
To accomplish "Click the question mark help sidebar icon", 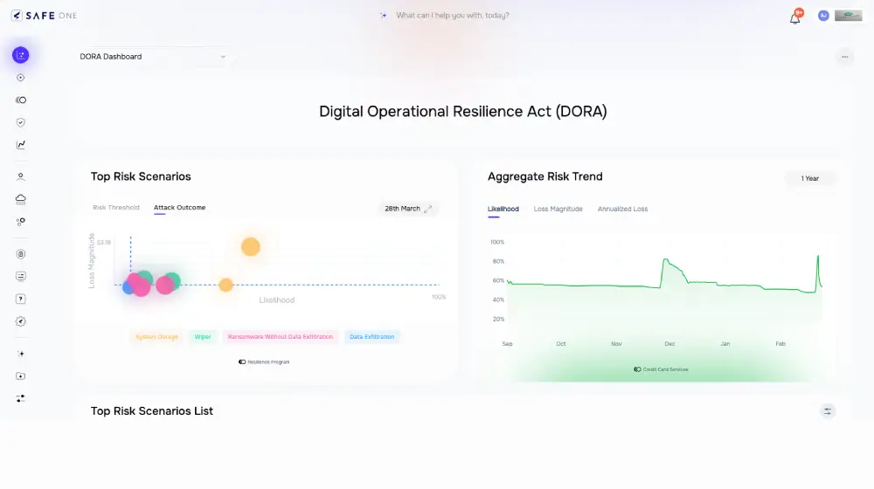I will tap(21, 299).
